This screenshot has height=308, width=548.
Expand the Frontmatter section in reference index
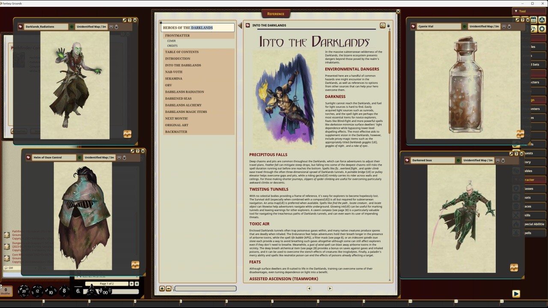click(177, 36)
